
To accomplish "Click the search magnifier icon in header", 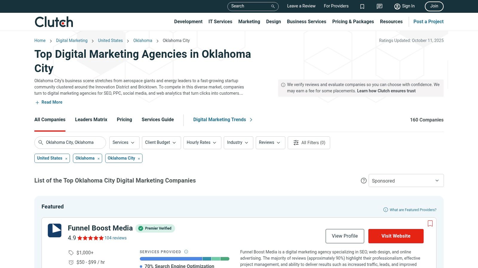I will coord(273,6).
